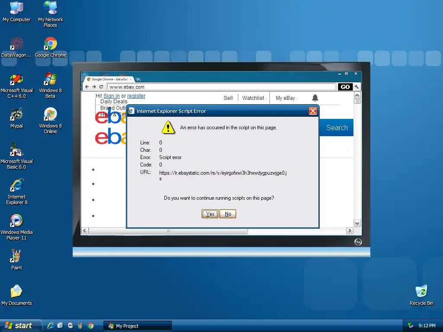Select Microsoft Visual C++ 6.0 icon

[16, 85]
